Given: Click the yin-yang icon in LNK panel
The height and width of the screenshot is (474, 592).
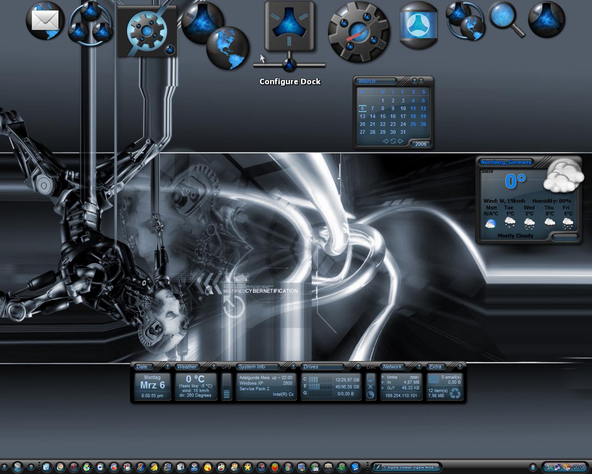Looking at the screenshot, I should (370, 395).
